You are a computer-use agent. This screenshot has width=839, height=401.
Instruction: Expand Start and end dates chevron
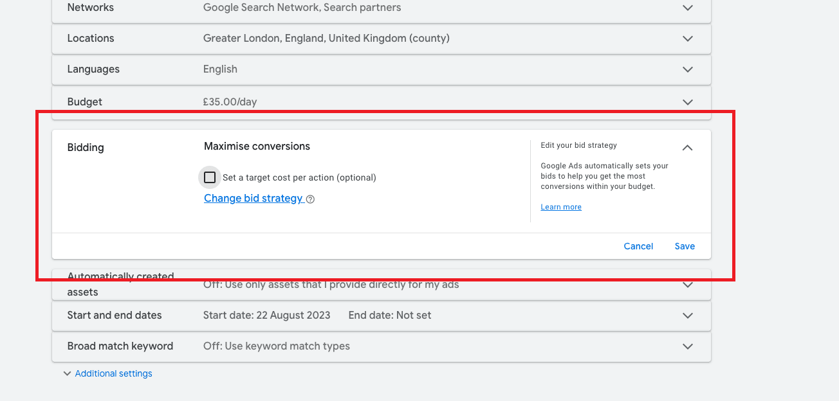tap(687, 316)
